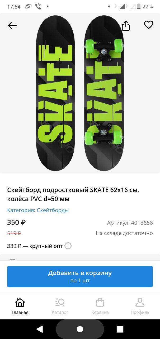Add skateboard to favorites with heart icon
Screen dimensions: 160x339
[x=149, y=25]
